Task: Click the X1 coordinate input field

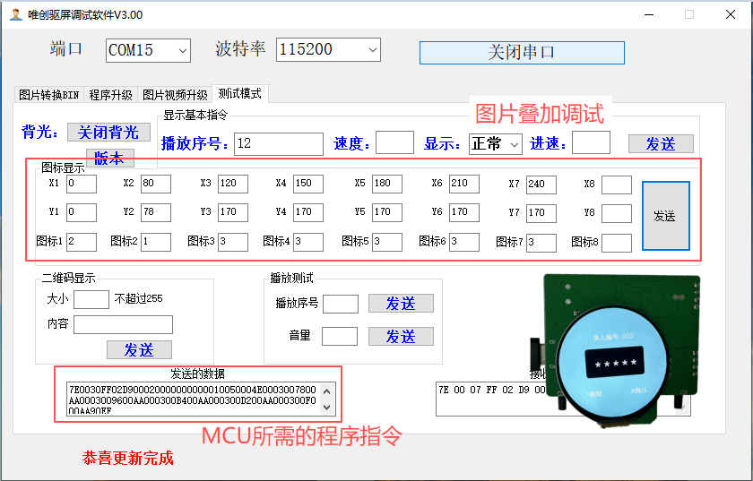Action: [x=81, y=185]
